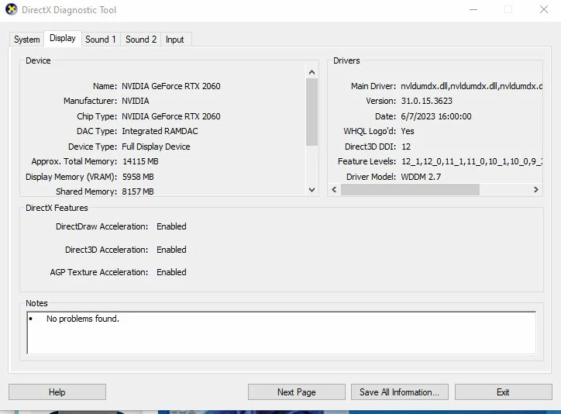Click Chip Type value NVIDIA GeForce RTX 2060
Viewport: 561px width, 414px height.
click(x=171, y=116)
